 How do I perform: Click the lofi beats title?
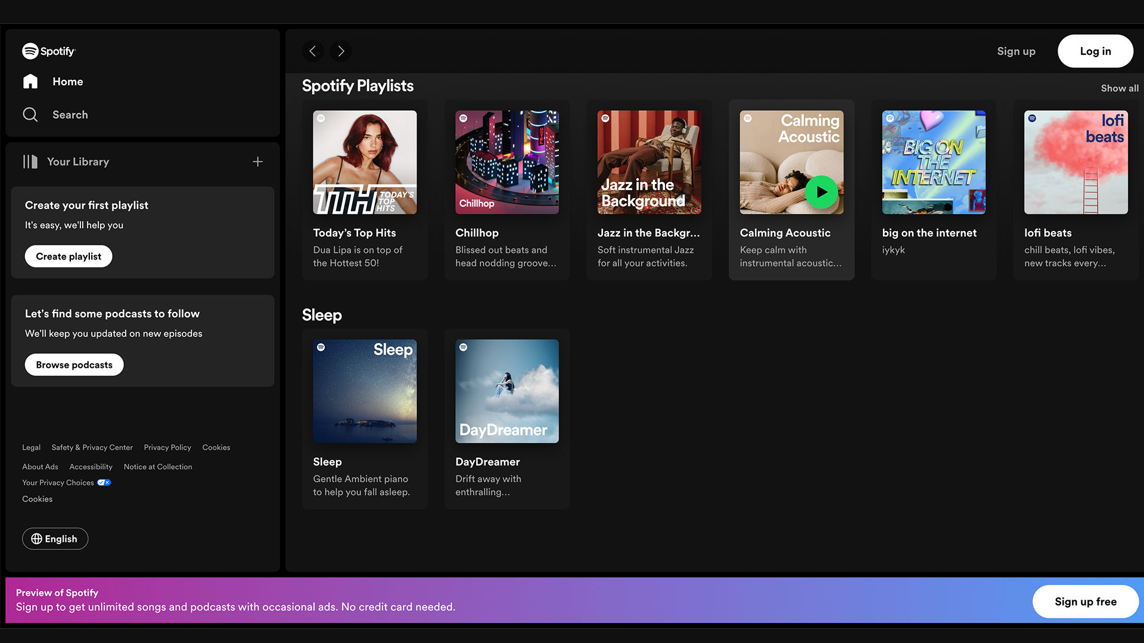click(1047, 233)
